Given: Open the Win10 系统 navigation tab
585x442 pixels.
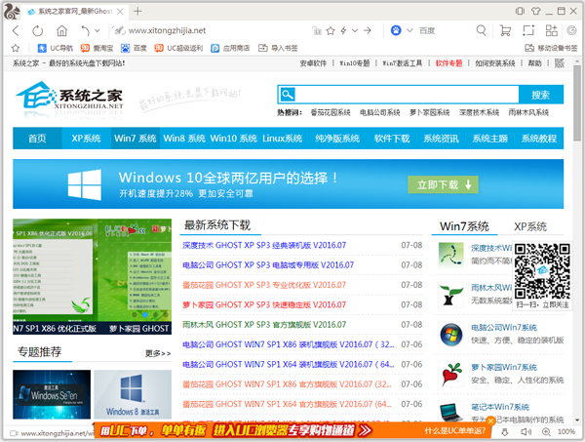Looking at the screenshot, I should point(234,139).
